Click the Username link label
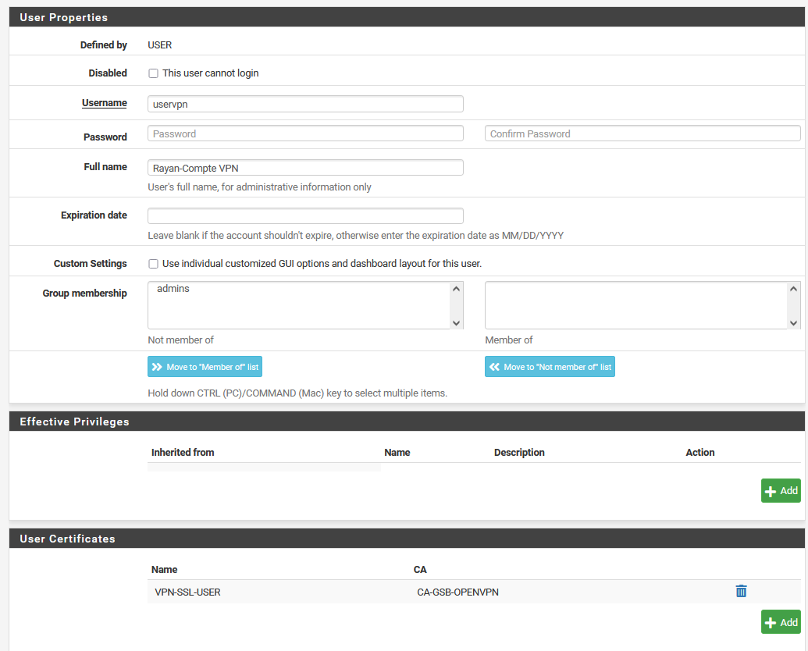808x651 pixels. click(104, 102)
